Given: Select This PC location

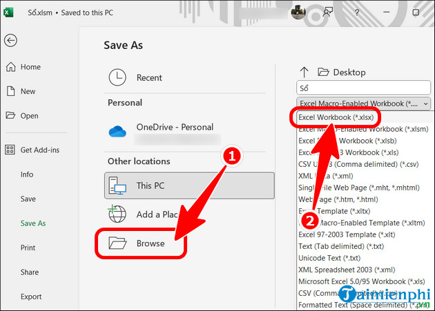Looking at the screenshot, I should (189, 185).
